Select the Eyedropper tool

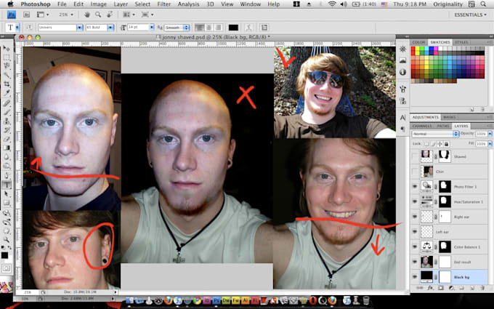pos(7,93)
